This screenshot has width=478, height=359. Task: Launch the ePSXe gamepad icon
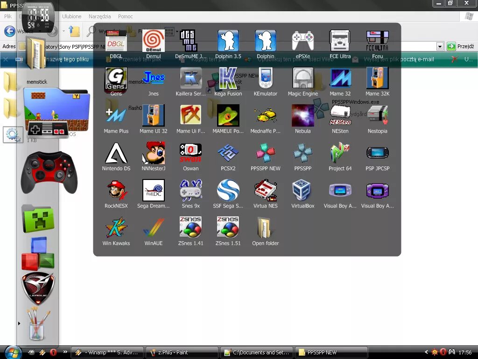point(302,41)
